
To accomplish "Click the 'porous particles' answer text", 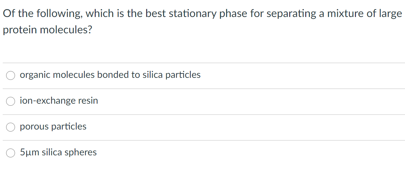I will tap(53, 126).
